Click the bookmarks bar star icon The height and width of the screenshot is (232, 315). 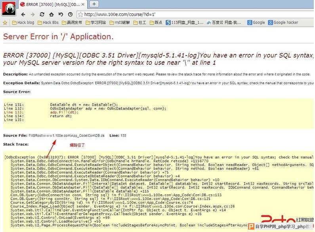pos(5,23)
